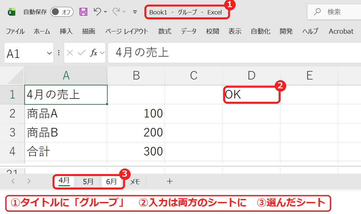Viewport: 361px width, 214px height.
Task: Select column B header
Action: [136, 76]
